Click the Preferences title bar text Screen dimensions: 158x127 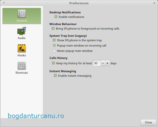point(79,3)
